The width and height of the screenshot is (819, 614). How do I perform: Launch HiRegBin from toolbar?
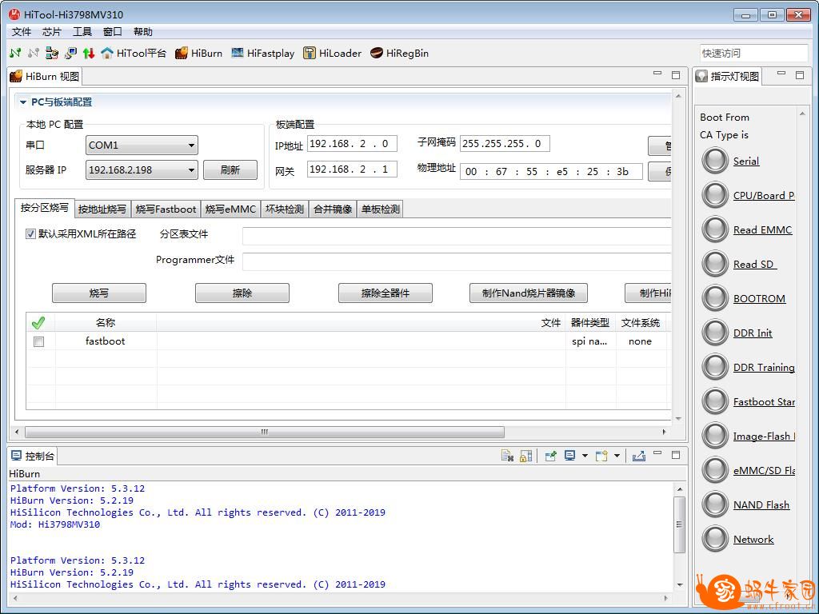point(400,53)
